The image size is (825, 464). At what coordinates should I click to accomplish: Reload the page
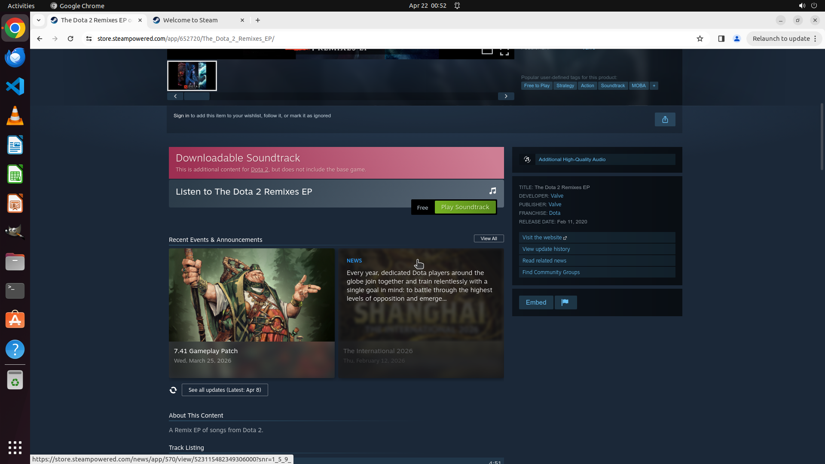(70, 39)
